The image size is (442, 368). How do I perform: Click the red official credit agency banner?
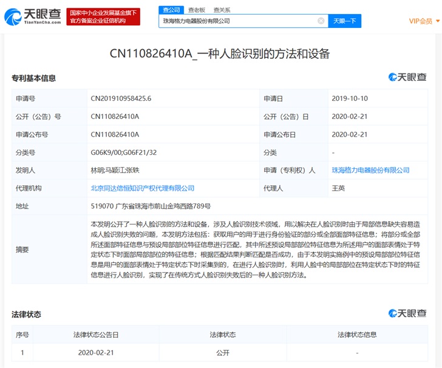click(103, 16)
